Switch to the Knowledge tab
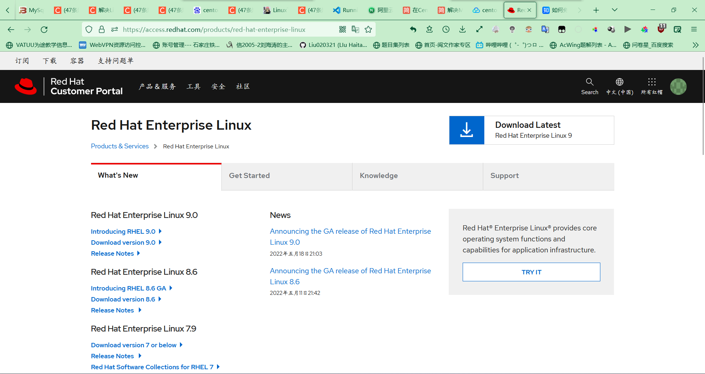This screenshot has height=374, width=705. click(417, 176)
